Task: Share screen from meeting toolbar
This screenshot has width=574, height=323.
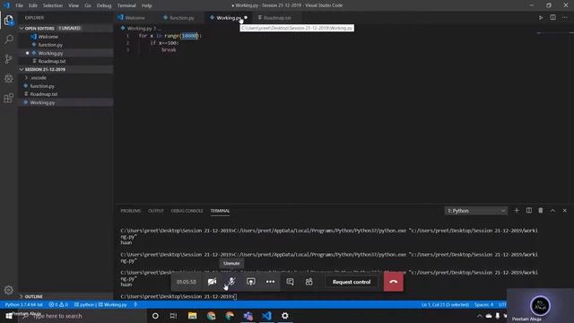Action: point(251,282)
